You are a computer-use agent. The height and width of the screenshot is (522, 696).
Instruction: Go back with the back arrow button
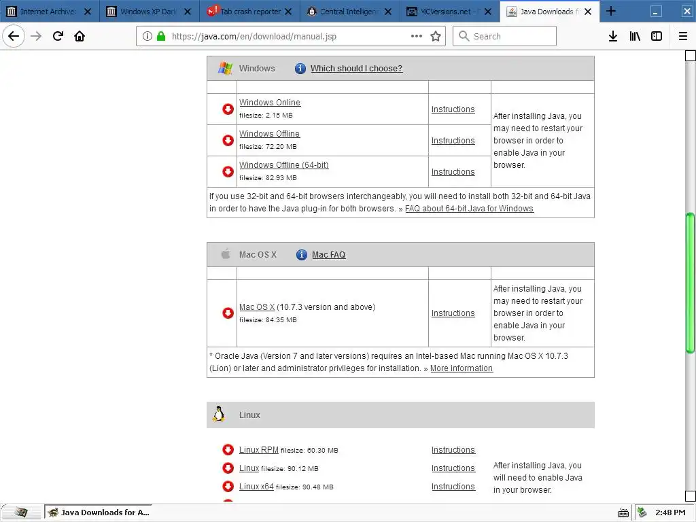(x=14, y=36)
